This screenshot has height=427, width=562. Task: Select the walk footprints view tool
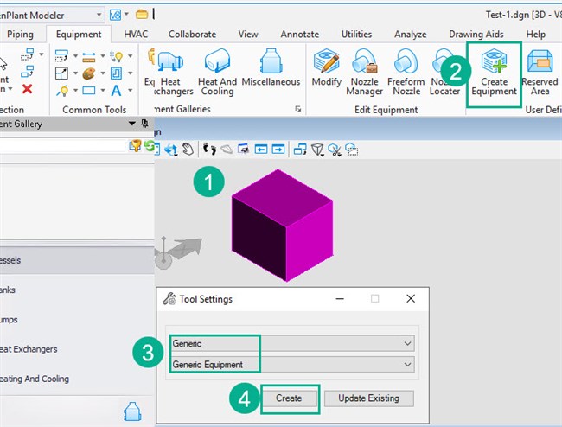[x=209, y=149]
